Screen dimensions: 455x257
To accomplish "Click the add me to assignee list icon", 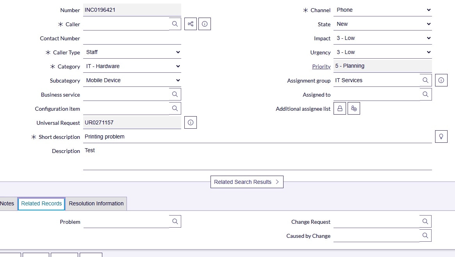I will (354, 108).
